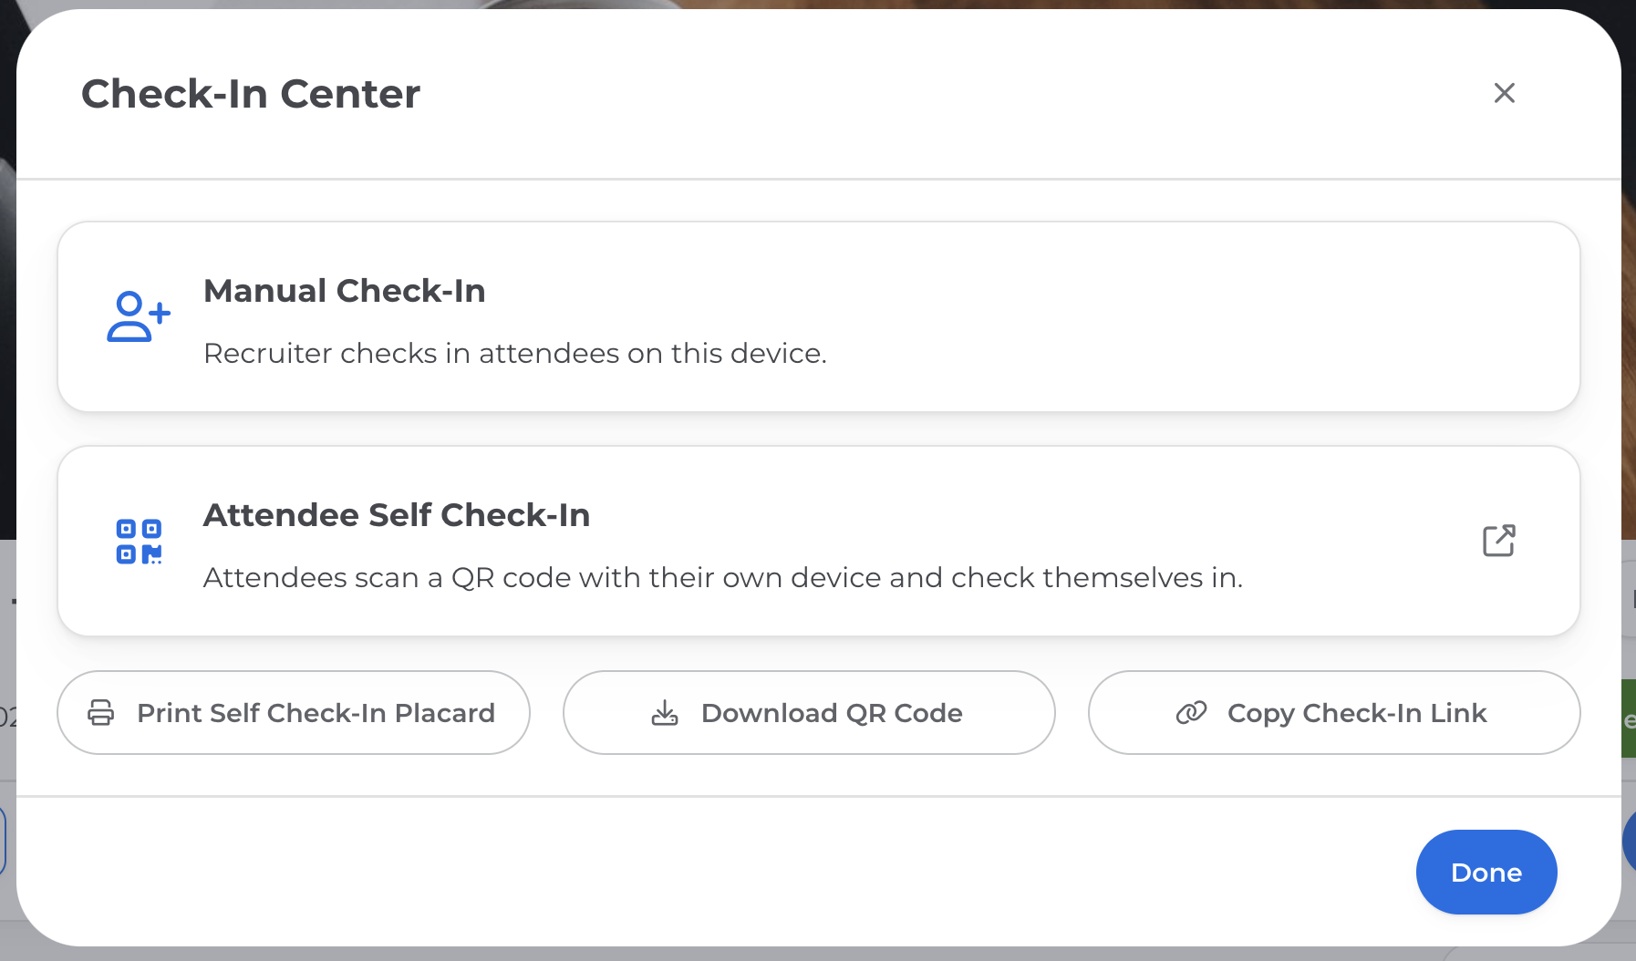This screenshot has width=1636, height=961.
Task: Click the background photo above the dialog
Action: (x=1003, y=4)
